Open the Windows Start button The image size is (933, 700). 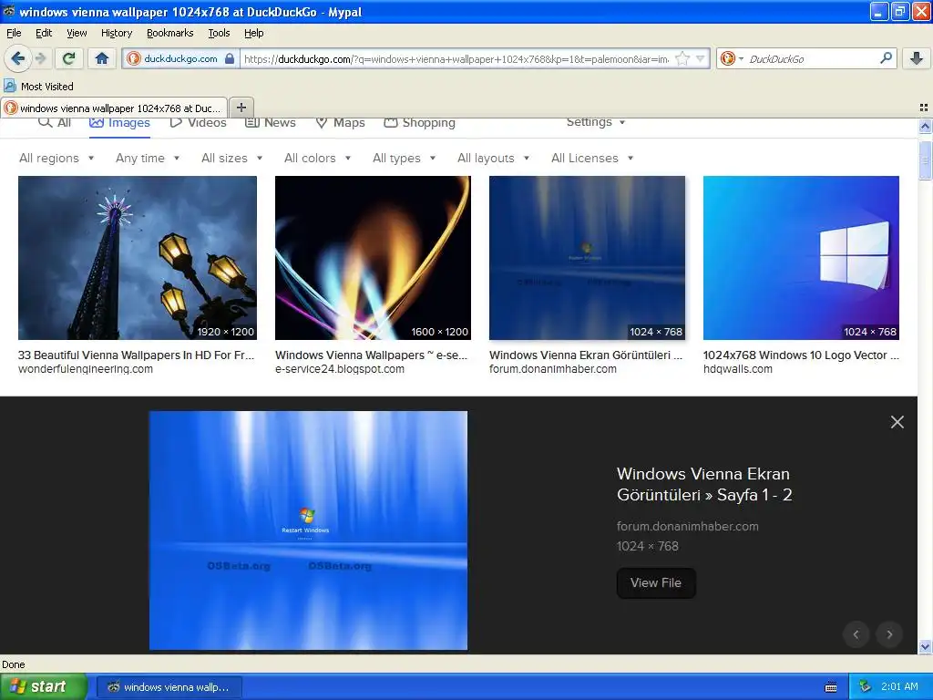(44, 686)
